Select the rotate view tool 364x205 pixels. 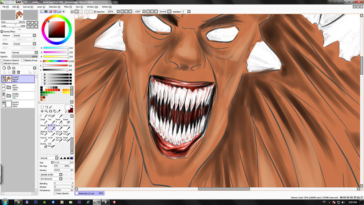click(x=50, y=111)
